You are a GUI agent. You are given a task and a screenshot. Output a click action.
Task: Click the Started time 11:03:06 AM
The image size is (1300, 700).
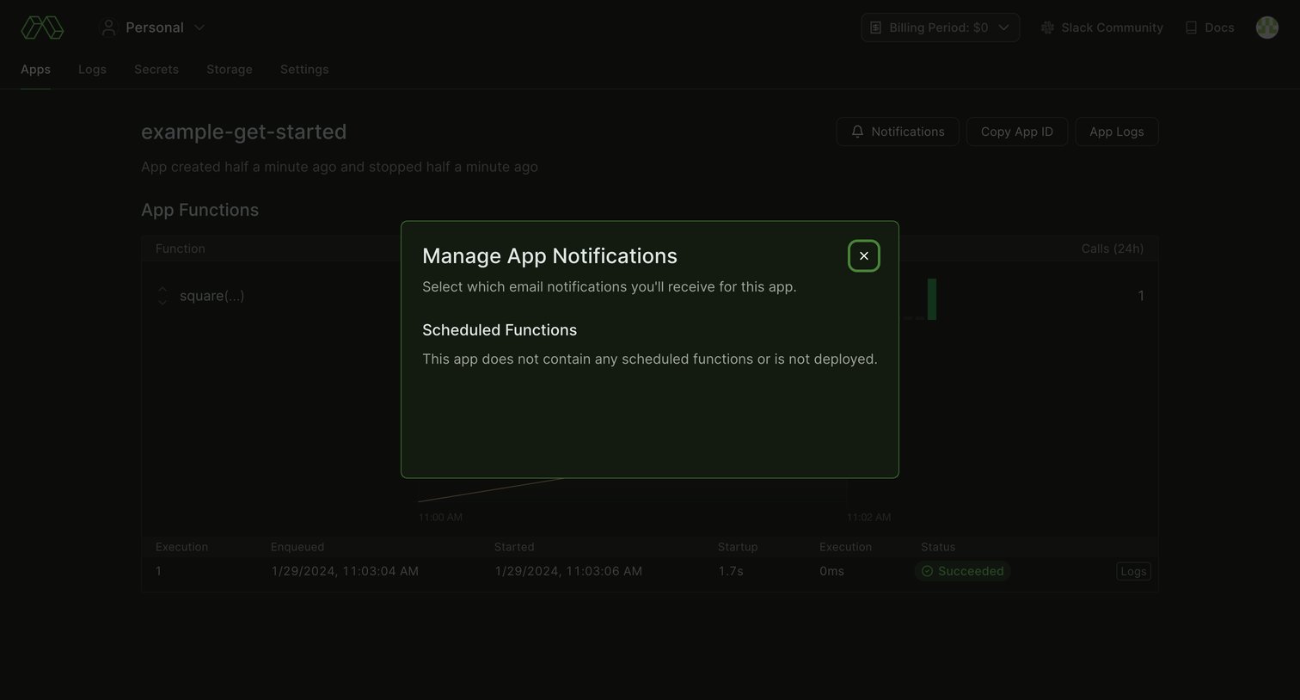tap(568, 571)
